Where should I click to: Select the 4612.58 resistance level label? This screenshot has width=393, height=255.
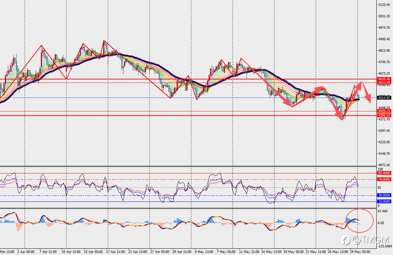[x=384, y=83]
